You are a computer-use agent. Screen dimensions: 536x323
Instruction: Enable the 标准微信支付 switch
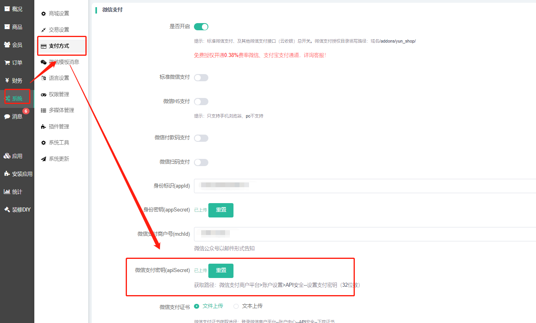[x=201, y=78]
